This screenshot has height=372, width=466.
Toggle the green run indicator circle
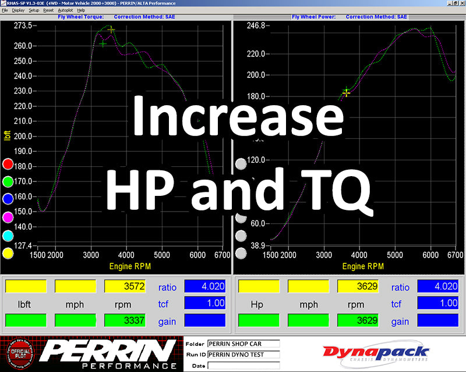8,183
